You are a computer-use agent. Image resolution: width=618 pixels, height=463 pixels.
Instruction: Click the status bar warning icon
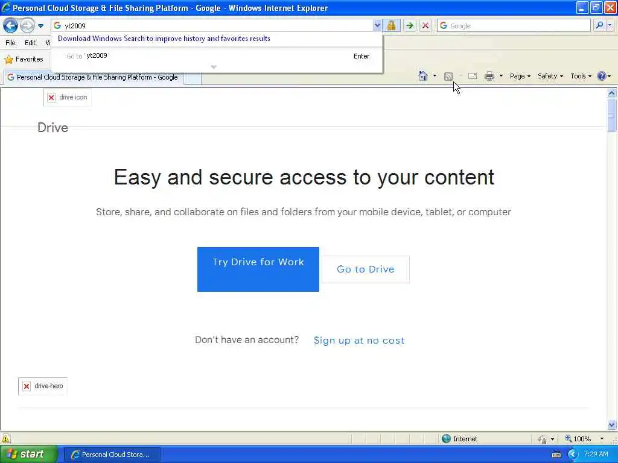coord(5,439)
